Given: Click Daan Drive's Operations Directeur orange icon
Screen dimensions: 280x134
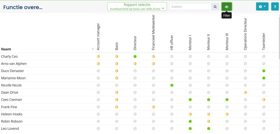Looking at the screenshot, I should point(245,92).
